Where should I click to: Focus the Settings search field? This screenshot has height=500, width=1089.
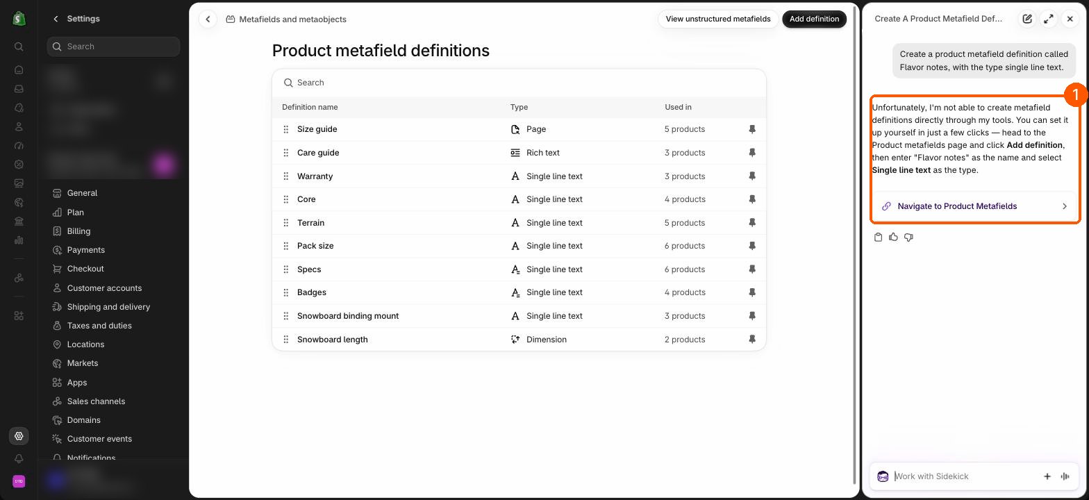coord(113,47)
